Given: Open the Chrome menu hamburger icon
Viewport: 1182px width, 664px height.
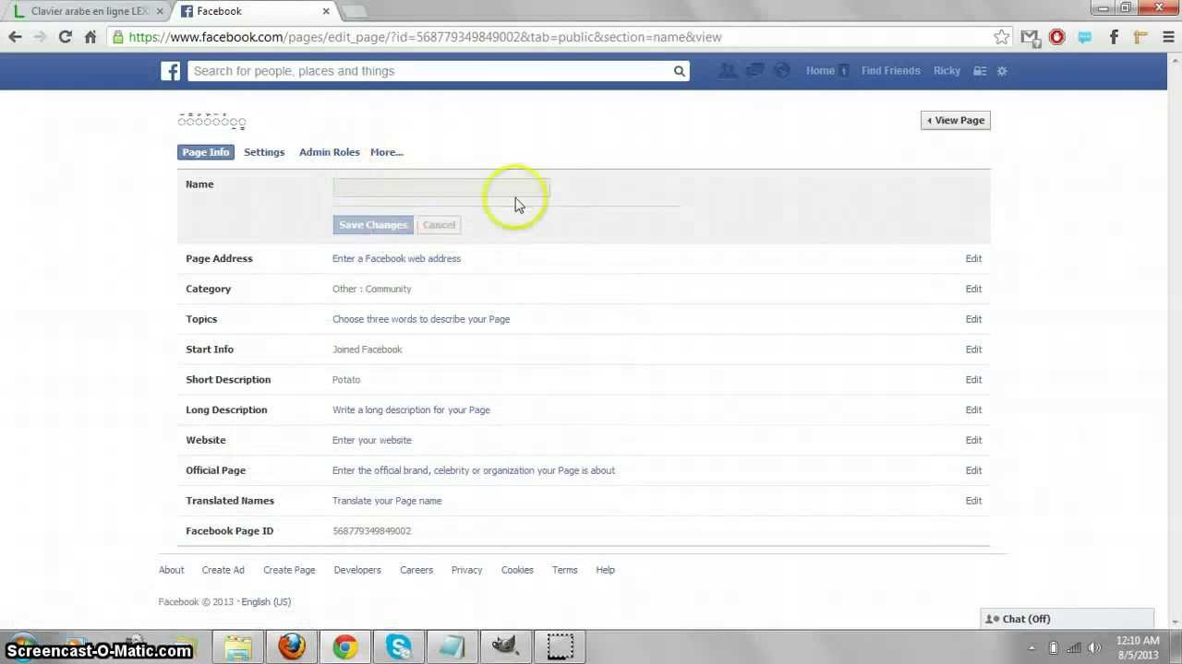Looking at the screenshot, I should click(1167, 37).
